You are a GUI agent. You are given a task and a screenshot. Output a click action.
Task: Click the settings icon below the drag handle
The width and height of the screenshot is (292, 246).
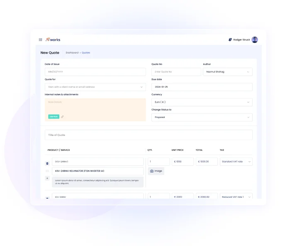tap(47, 178)
